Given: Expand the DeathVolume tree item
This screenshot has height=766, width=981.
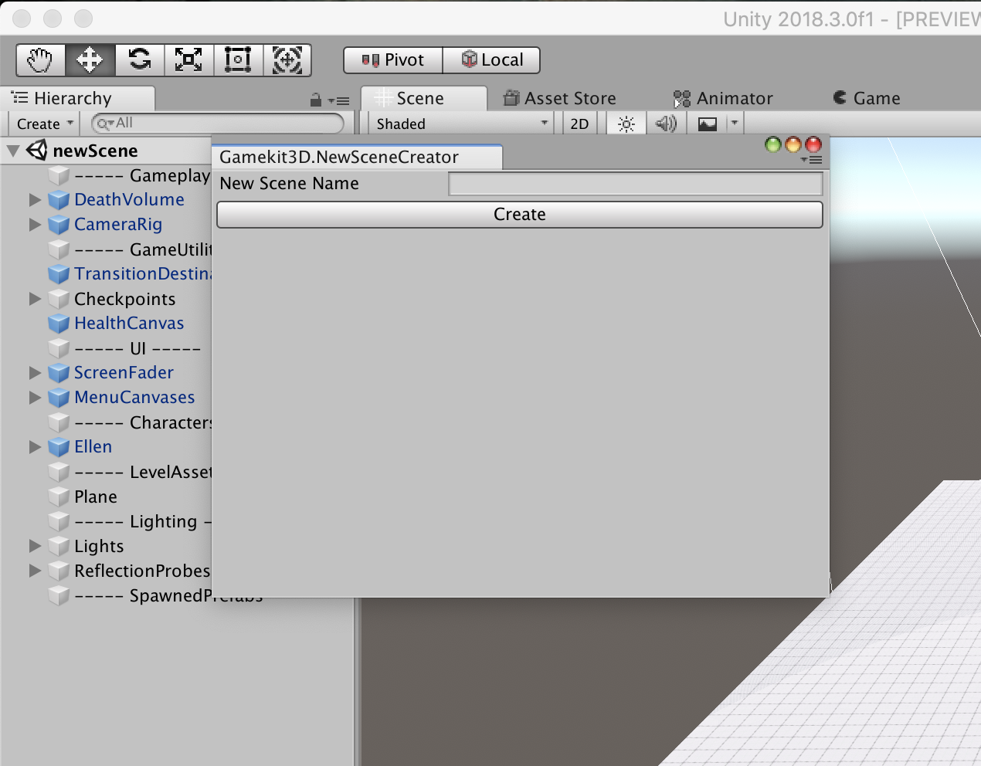Looking at the screenshot, I should (x=35, y=200).
